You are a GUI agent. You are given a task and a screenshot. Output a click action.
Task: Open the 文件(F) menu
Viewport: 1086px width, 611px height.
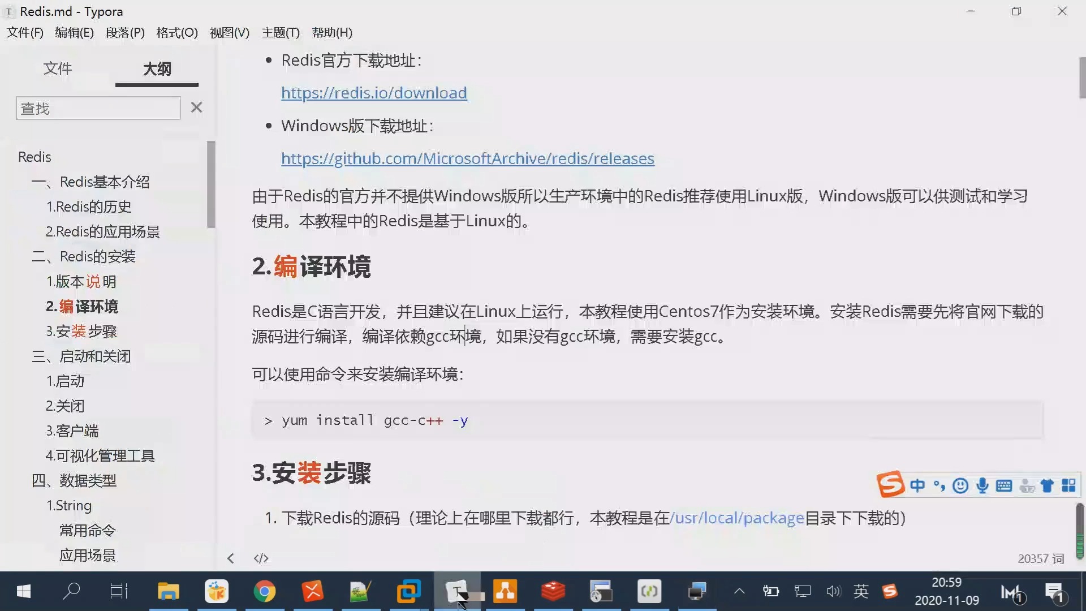tap(25, 32)
